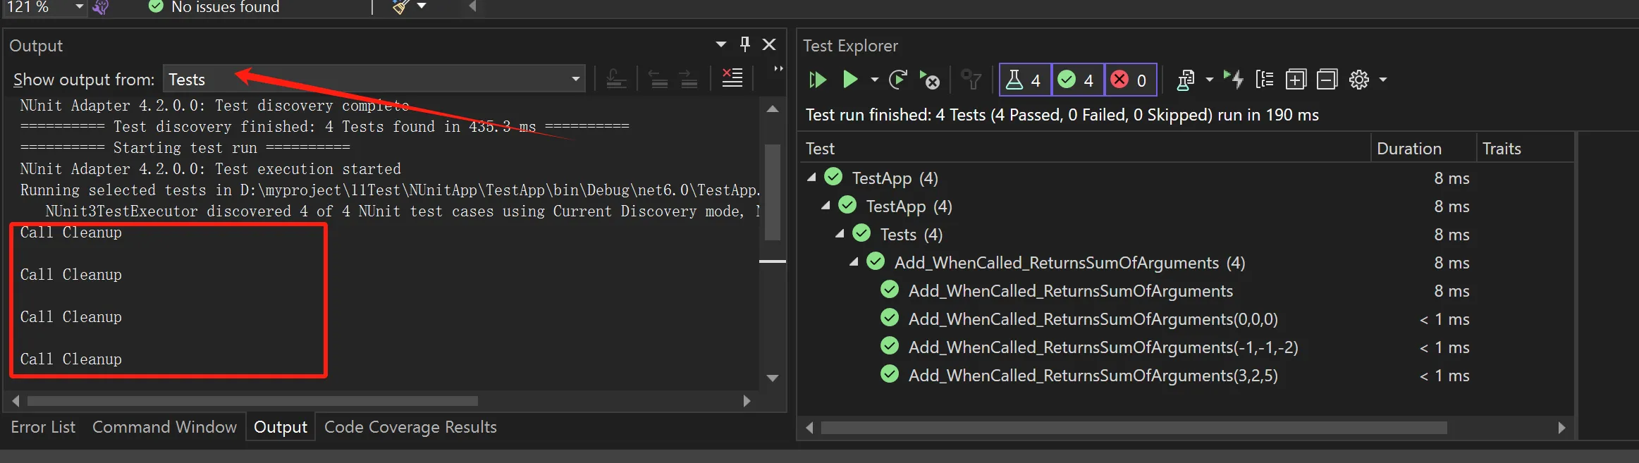Image resolution: width=1639 pixels, height=463 pixels.
Task: Open the 121 % zoom level dropdown
Action: click(79, 7)
